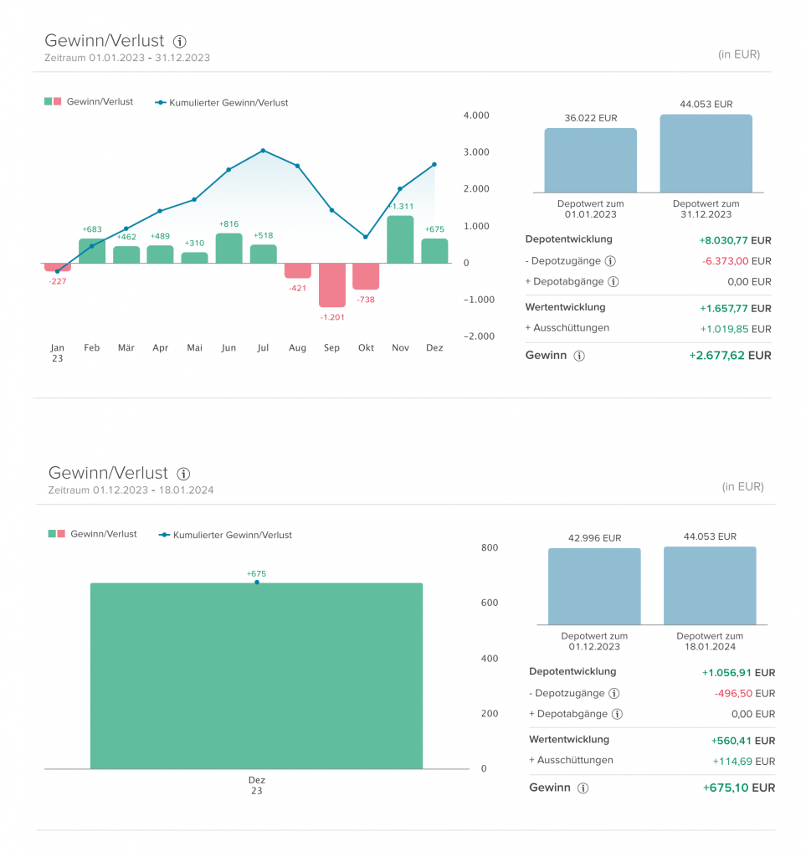Select the November bar showing +1.311

400,240
